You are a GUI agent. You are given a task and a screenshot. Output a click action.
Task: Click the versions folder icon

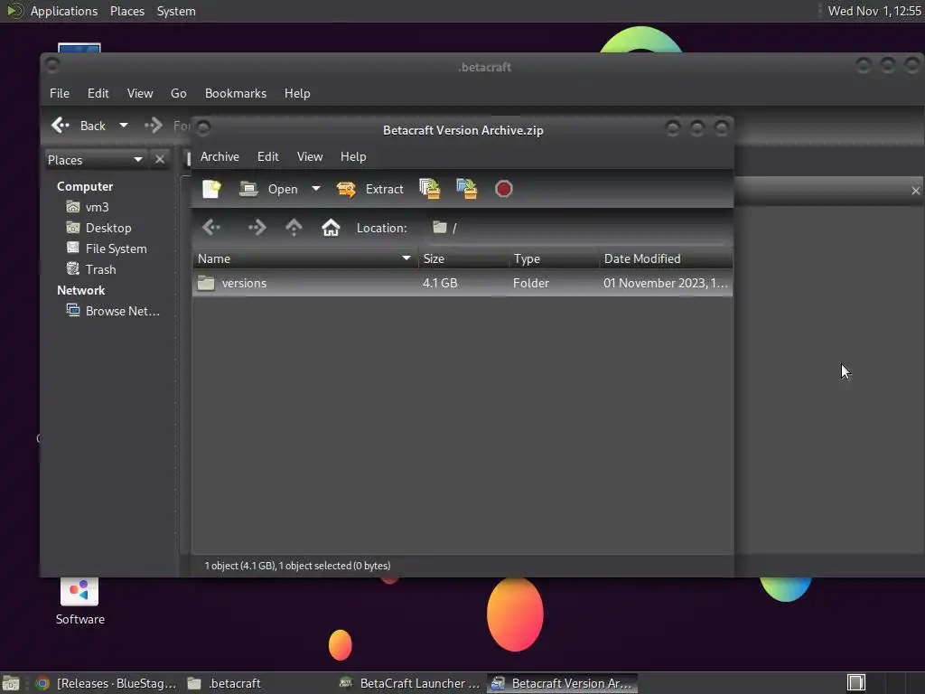(x=206, y=283)
